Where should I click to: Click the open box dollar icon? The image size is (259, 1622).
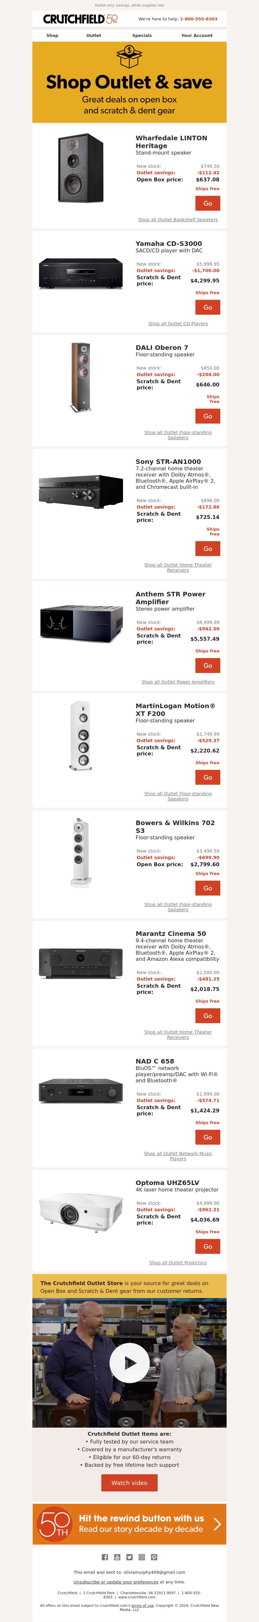click(129, 57)
